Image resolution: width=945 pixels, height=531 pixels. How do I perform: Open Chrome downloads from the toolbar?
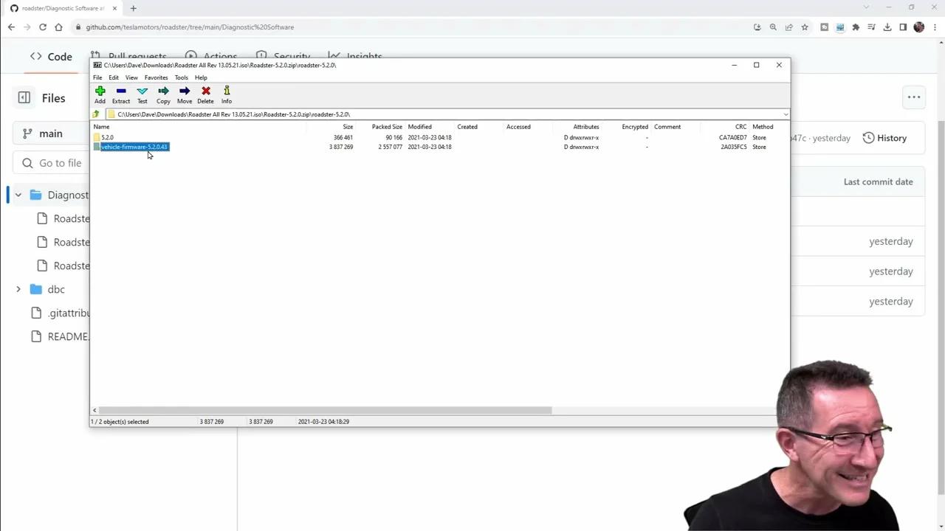(x=888, y=27)
